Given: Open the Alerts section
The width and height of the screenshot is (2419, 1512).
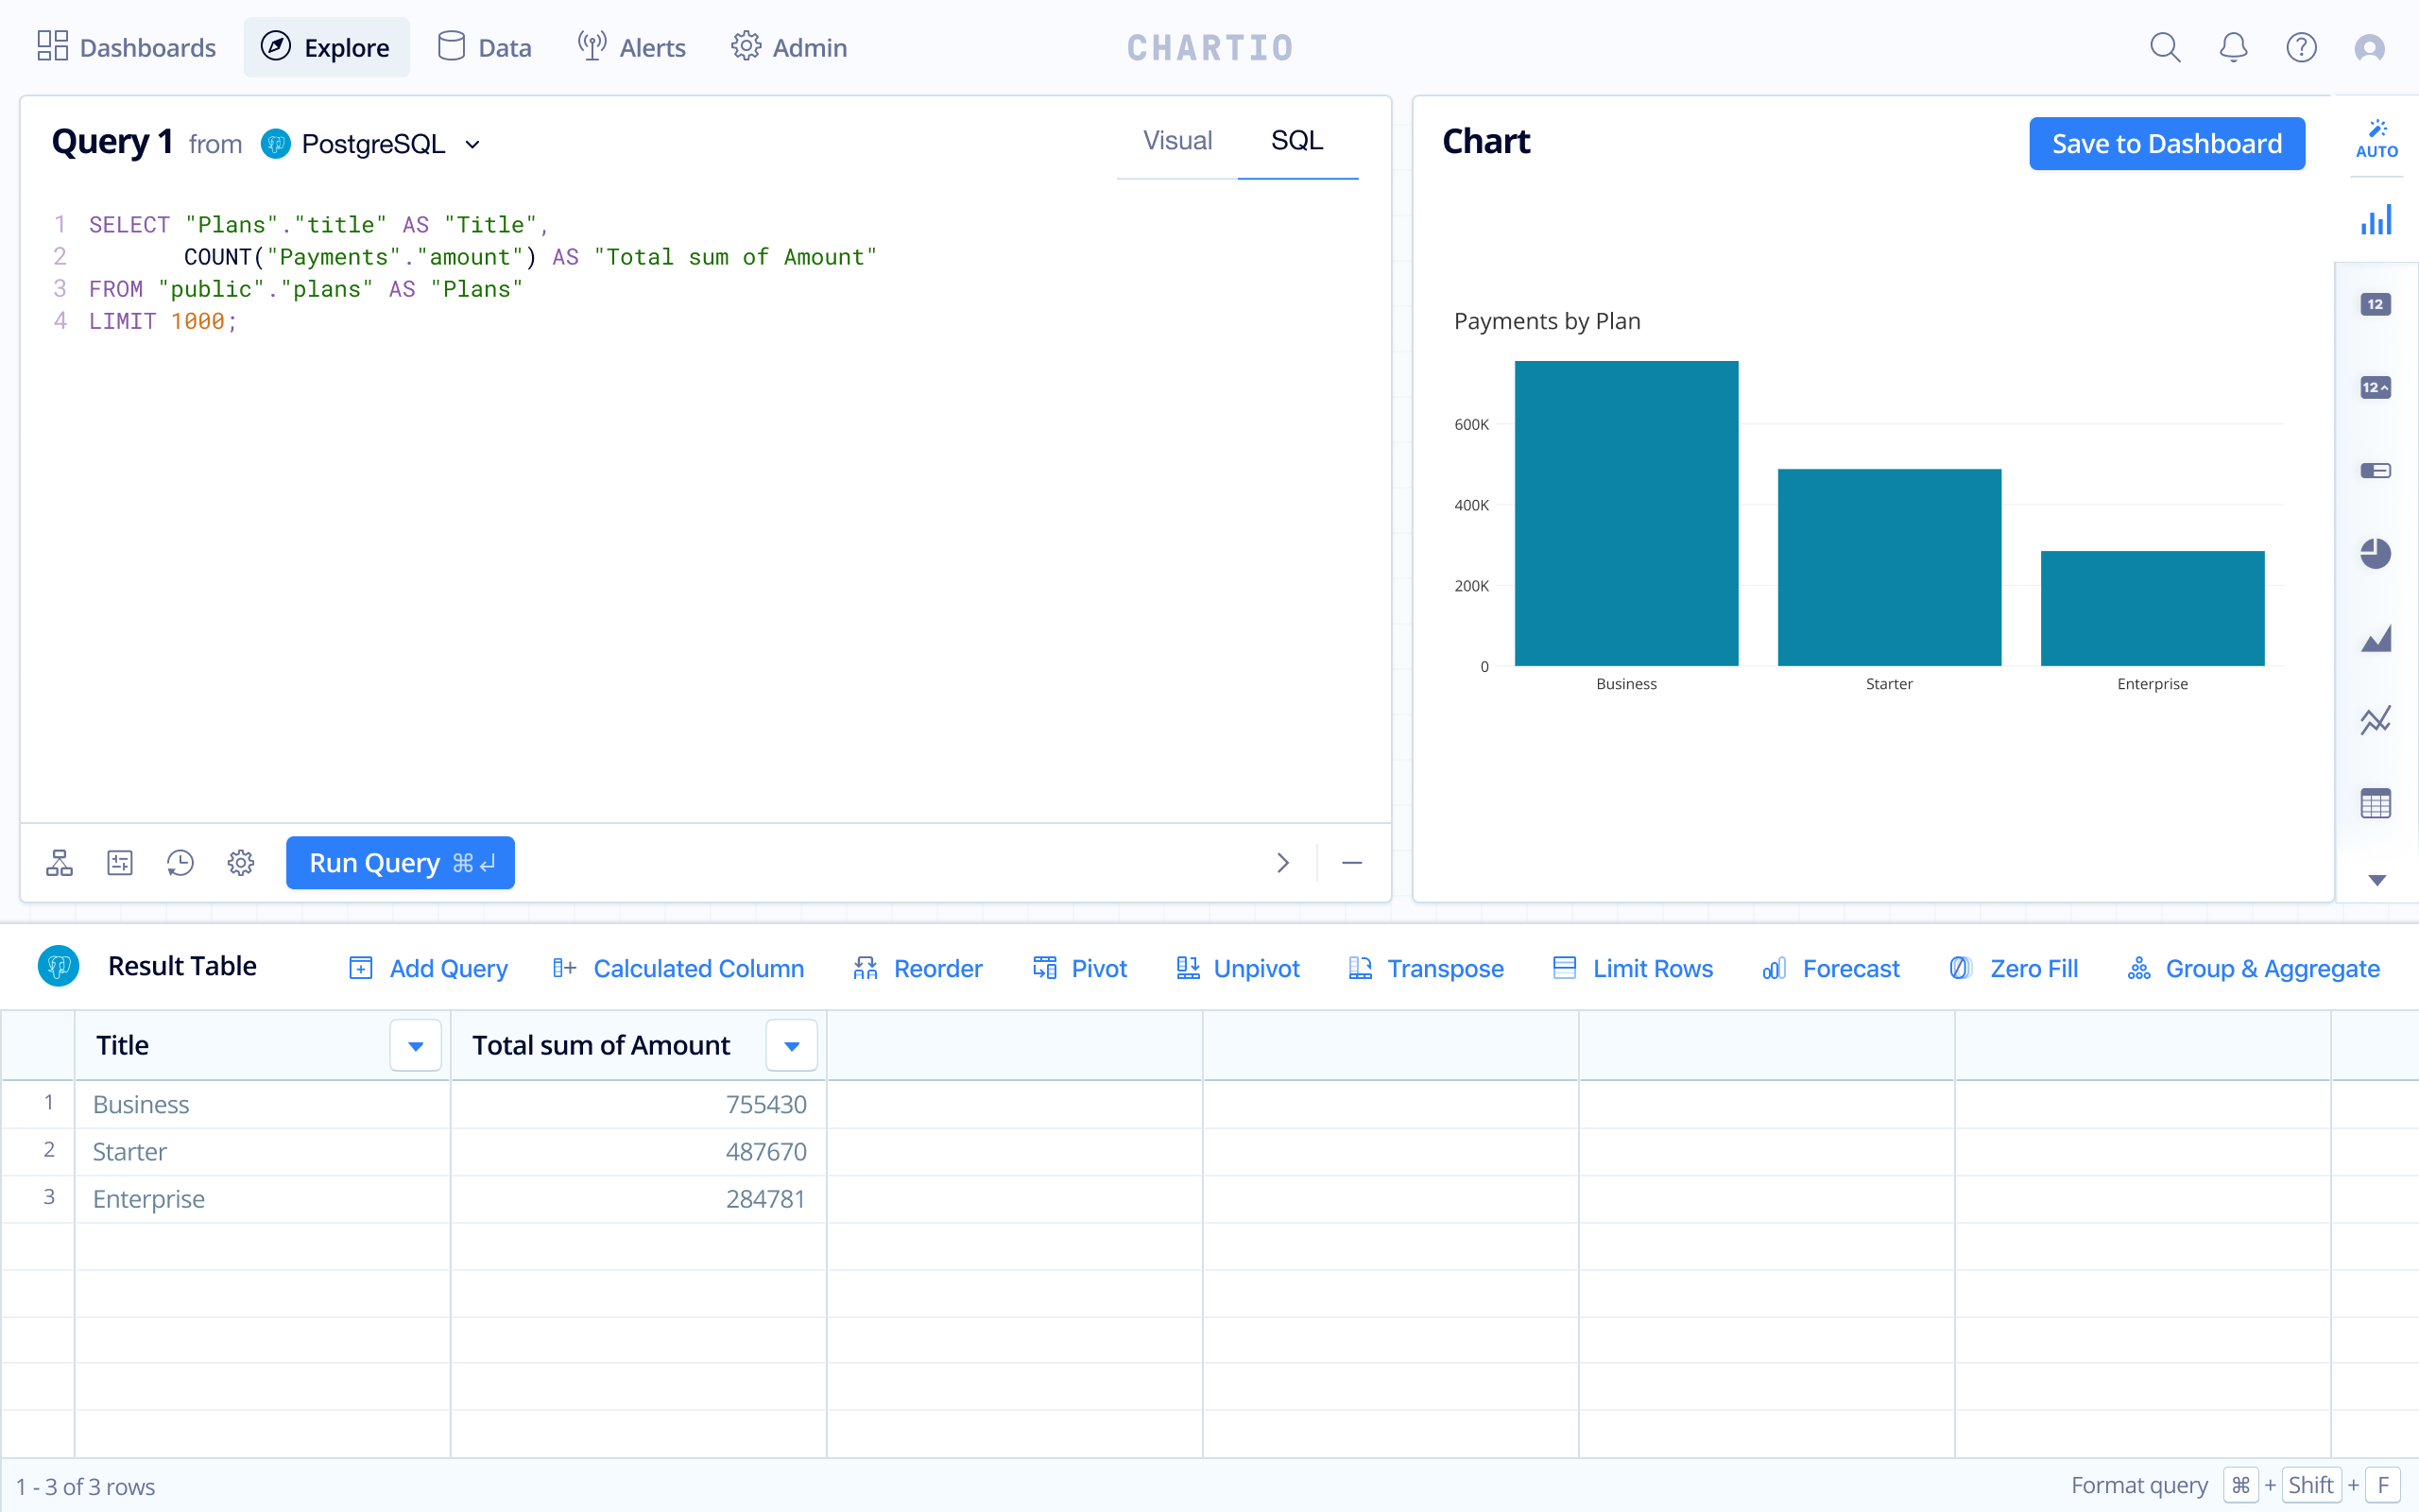Looking at the screenshot, I should 632,47.
